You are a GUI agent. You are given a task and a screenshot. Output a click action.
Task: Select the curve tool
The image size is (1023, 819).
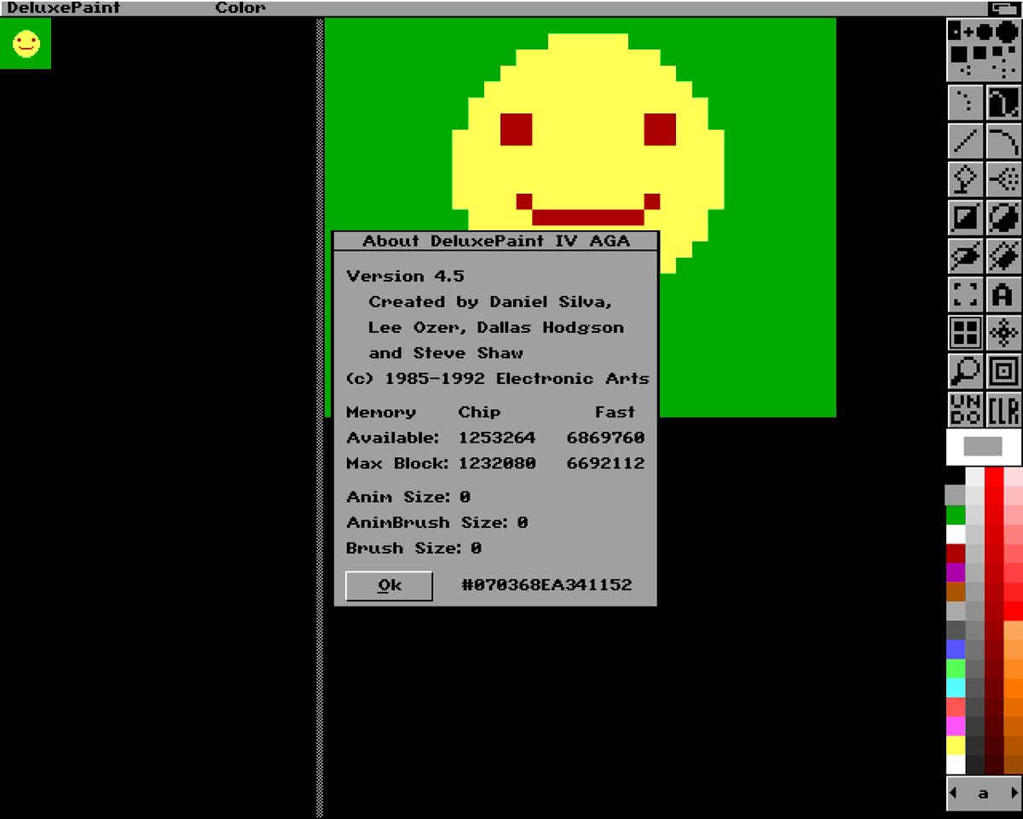(1004, 141)
